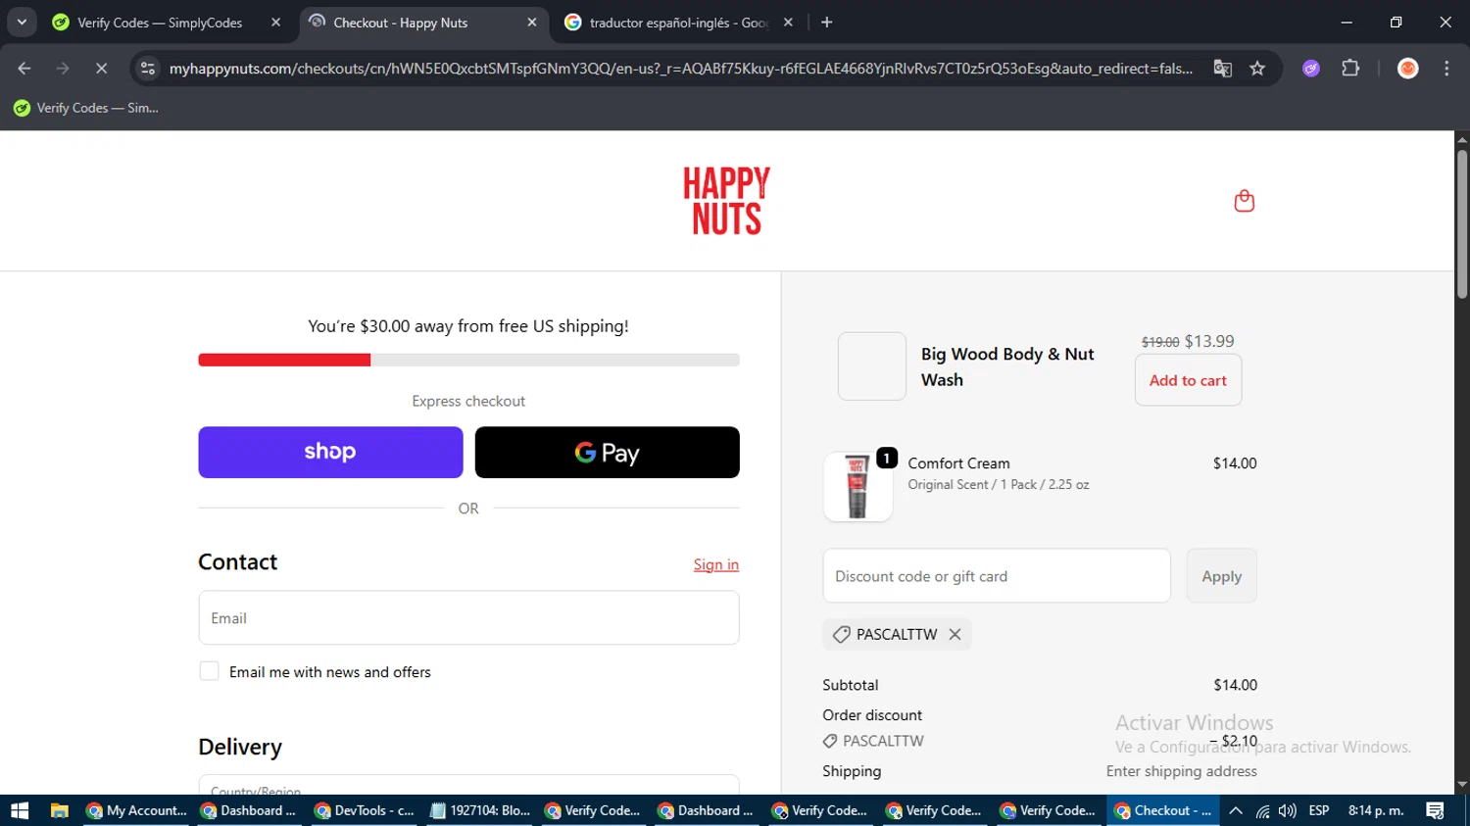Image resolution: width=1470 pixels, height=826 pixels.
Task: Open the Windows Start menu
Action: (20, 810)
